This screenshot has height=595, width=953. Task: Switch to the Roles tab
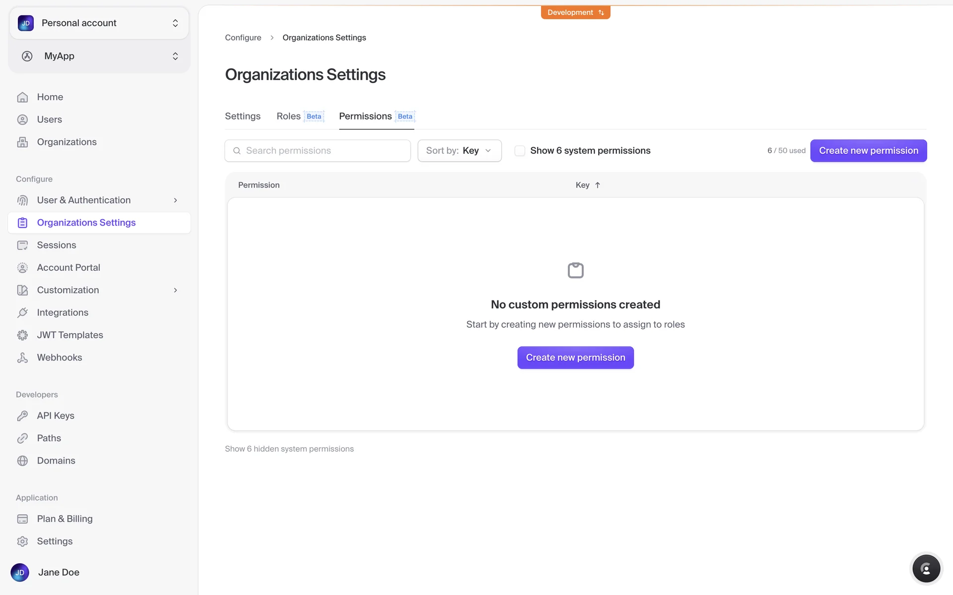point(288,116)
